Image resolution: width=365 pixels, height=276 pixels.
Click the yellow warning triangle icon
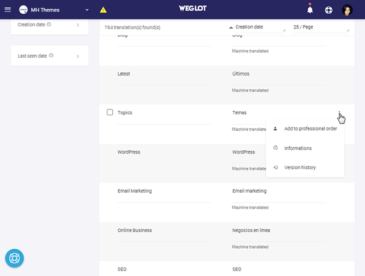pyautogui.click(x=103, y=10)
